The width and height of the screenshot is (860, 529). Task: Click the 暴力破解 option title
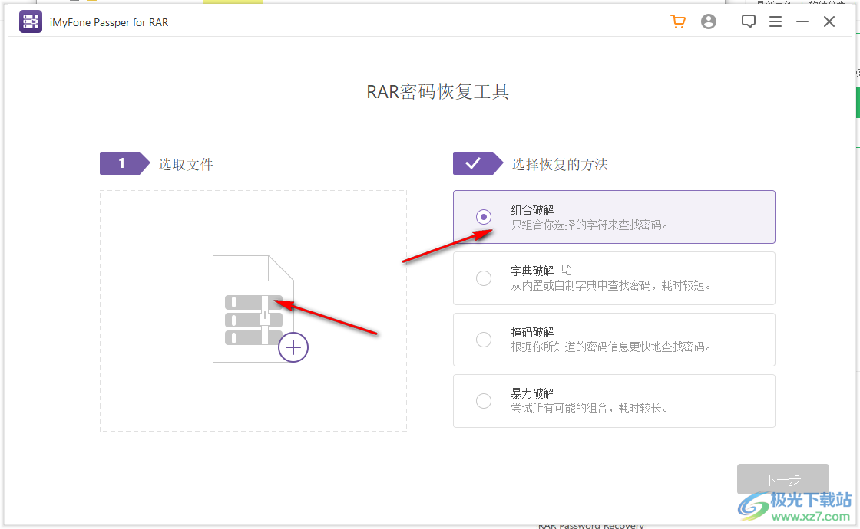coord(533,393)
